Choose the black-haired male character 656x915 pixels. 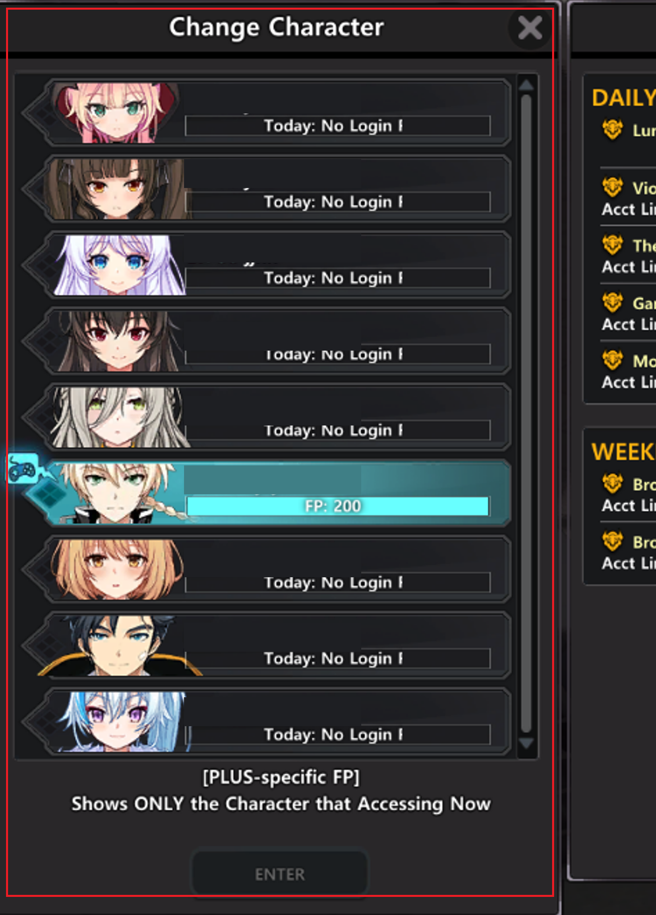(x=119, y=646)
